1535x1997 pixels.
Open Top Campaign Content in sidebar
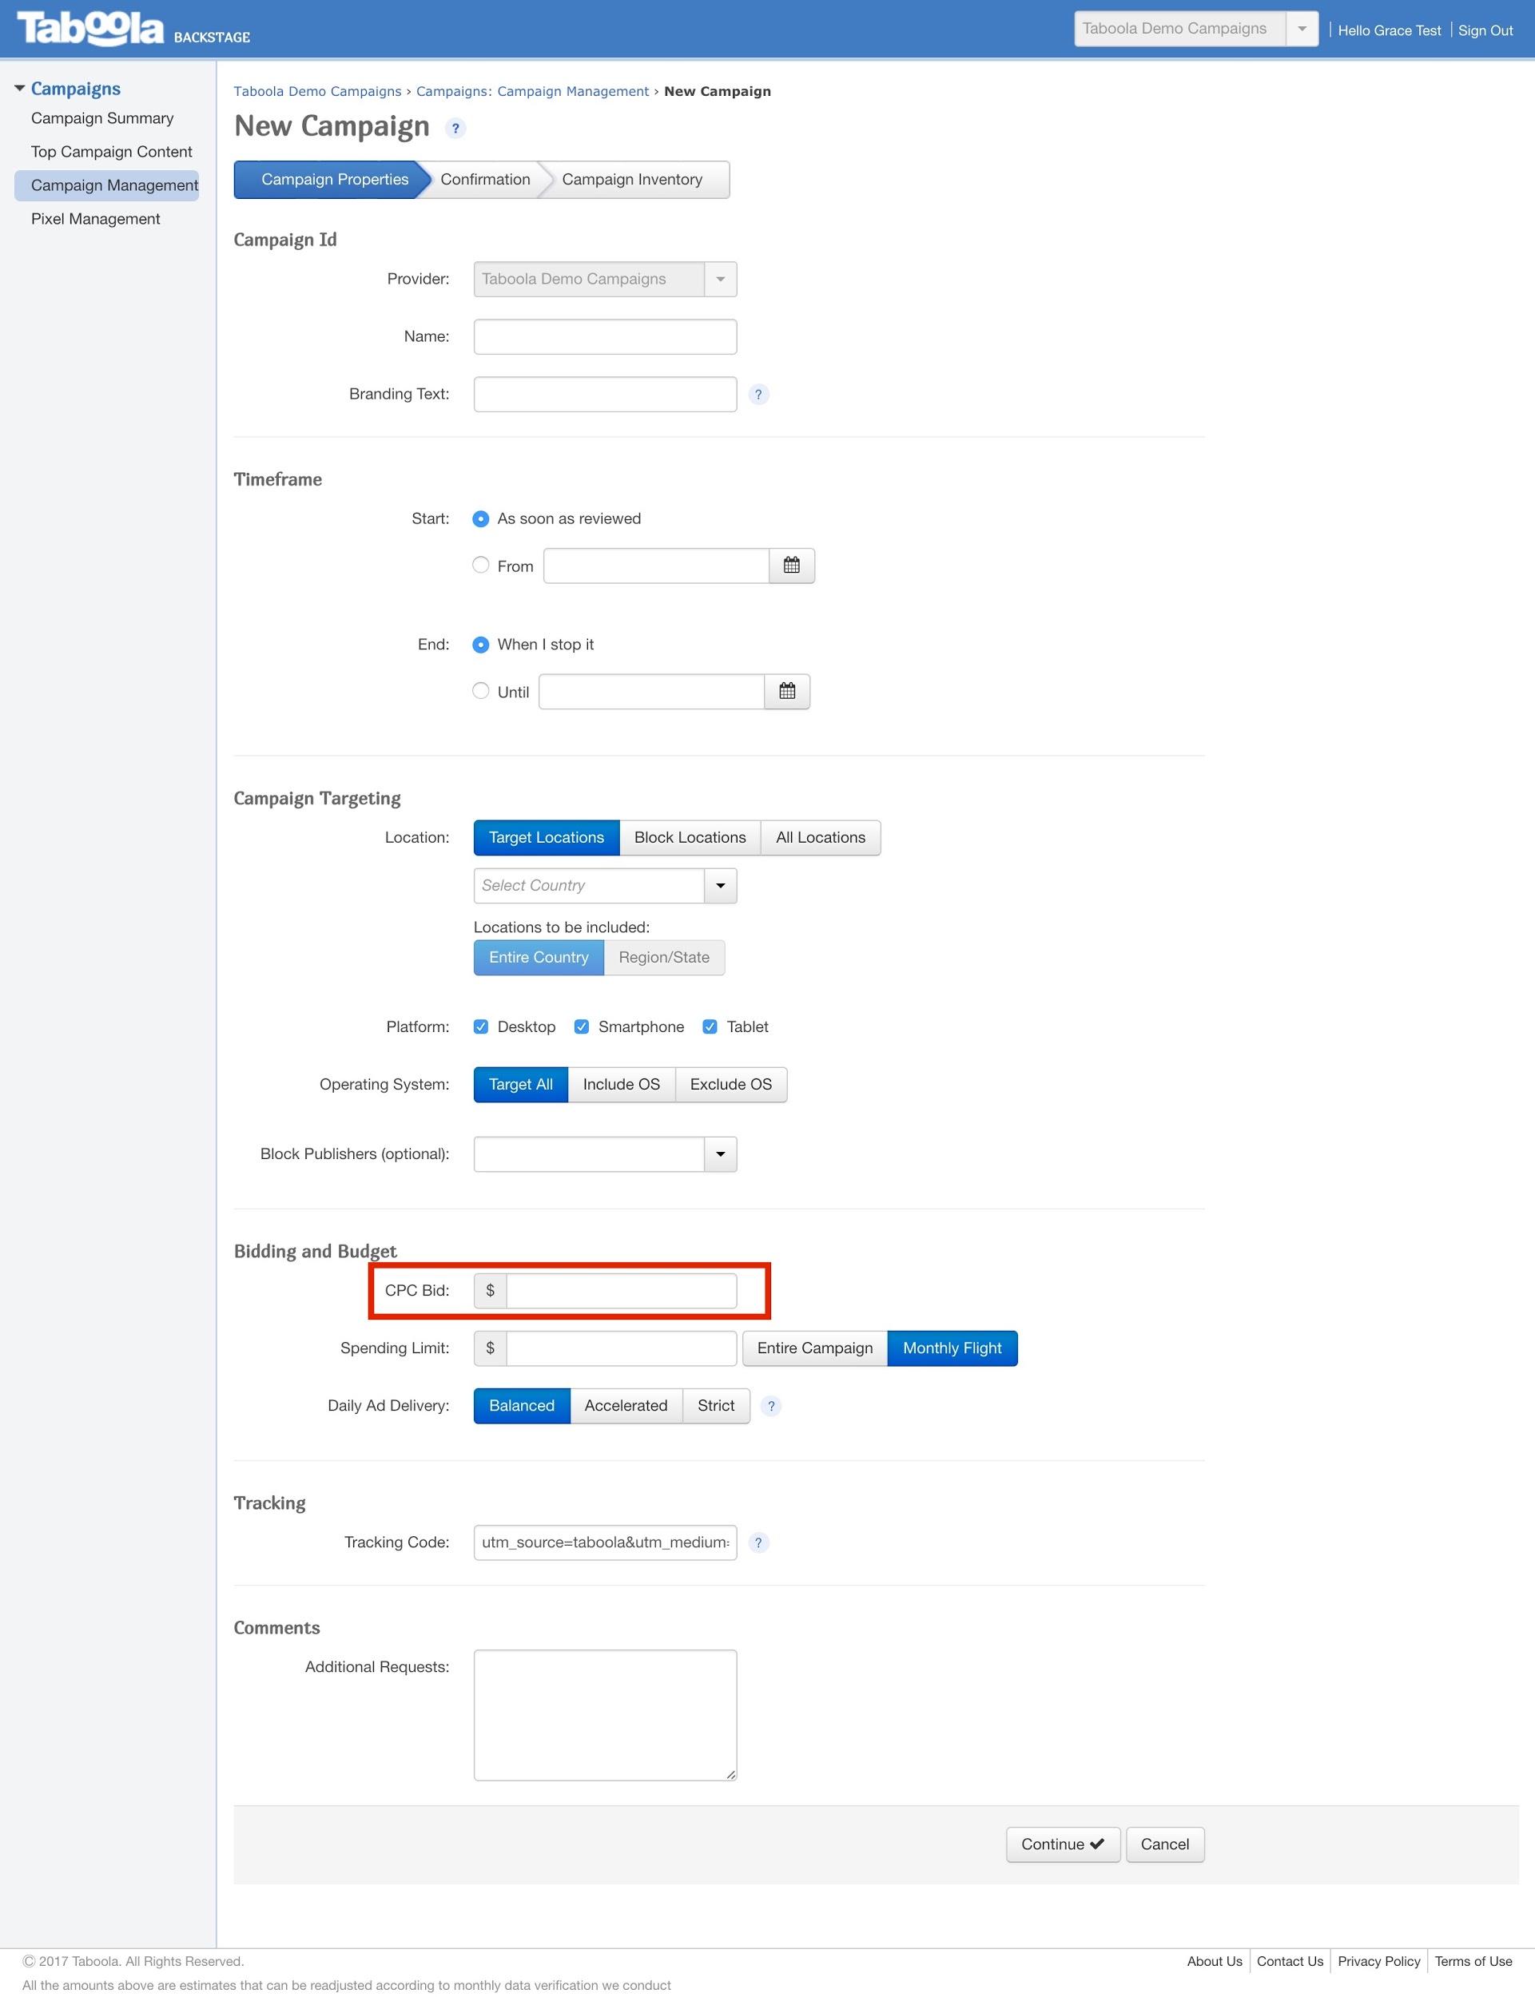coord(112,152)
